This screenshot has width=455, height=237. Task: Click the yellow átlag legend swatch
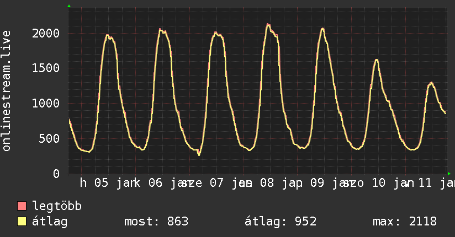click(22, 222)
